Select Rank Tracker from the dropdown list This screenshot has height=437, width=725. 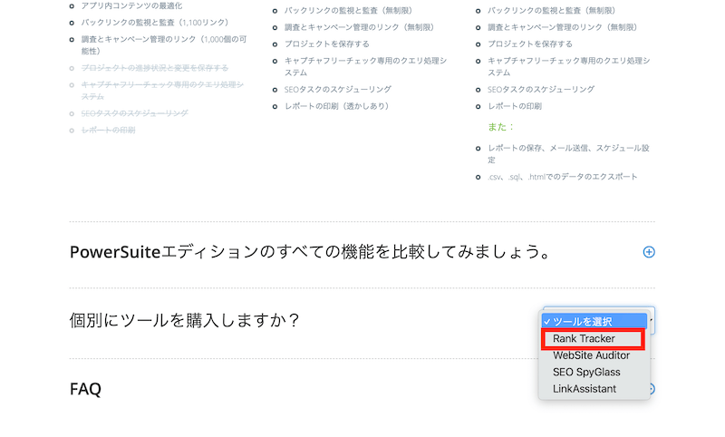click(x=592, y=339)
